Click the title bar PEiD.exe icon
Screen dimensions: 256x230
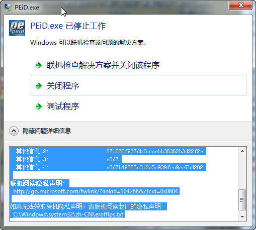(8, 8)
